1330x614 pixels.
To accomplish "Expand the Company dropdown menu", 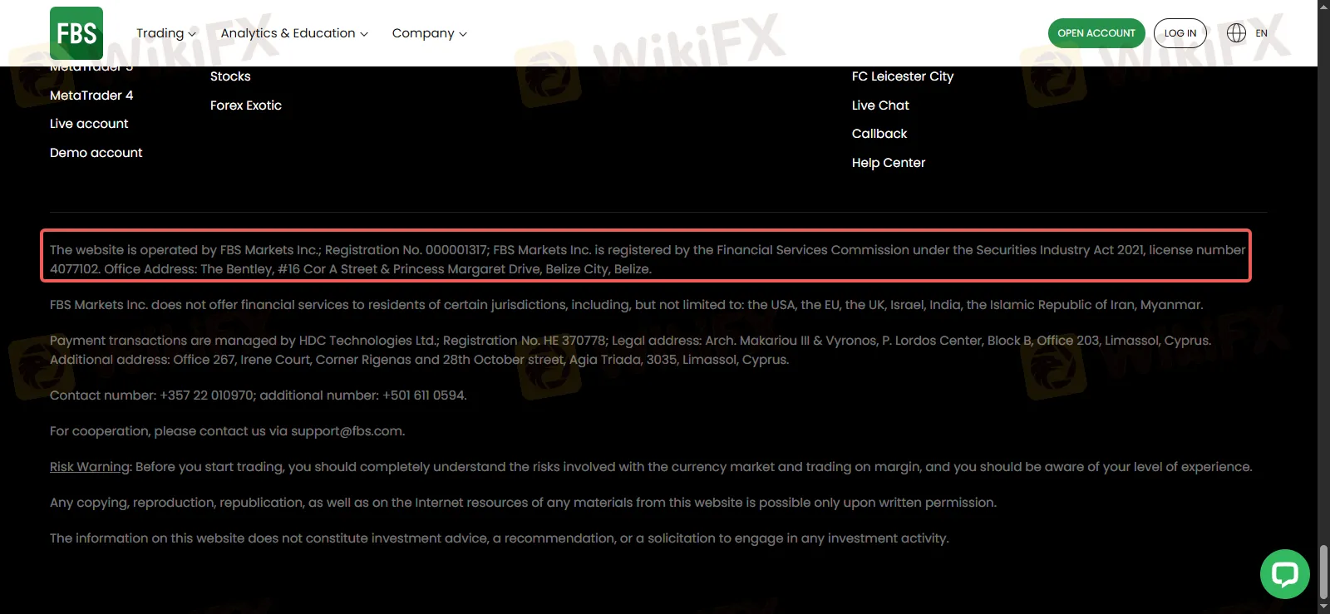I will click(x=430, y=33).
